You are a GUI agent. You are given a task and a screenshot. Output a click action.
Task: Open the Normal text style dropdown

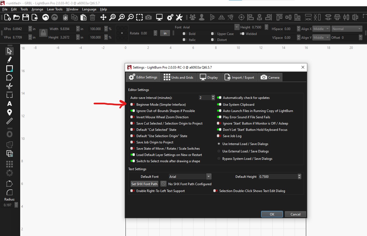click(x=347, y=29)
